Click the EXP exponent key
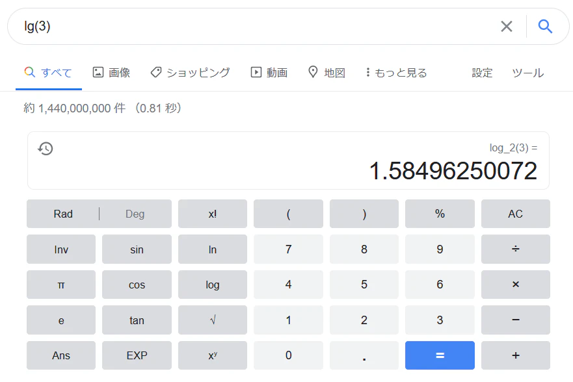 [x=137, y=355]
